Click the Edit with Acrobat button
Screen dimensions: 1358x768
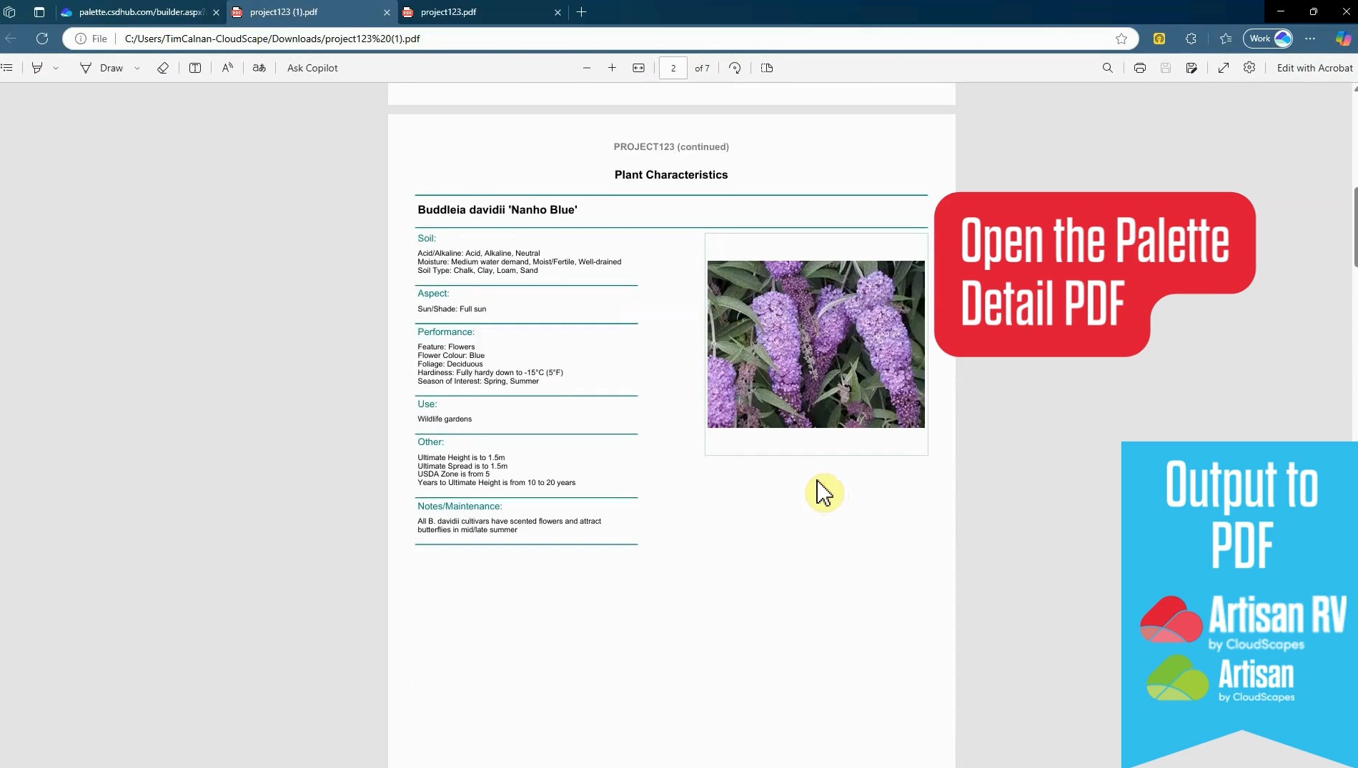pyautogui.click(x=1315, y=68)
